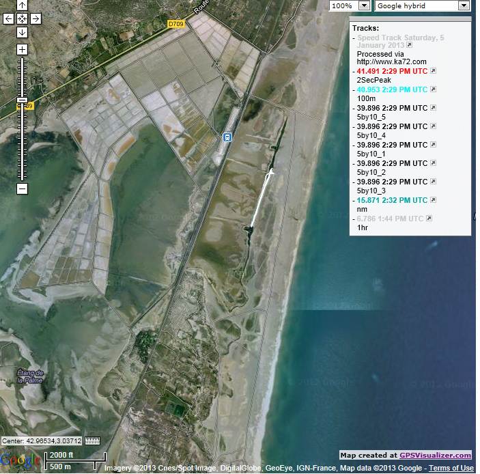Click the zoom level slider handle
This screenshot has height=474, width=480.
coord(22,101)
